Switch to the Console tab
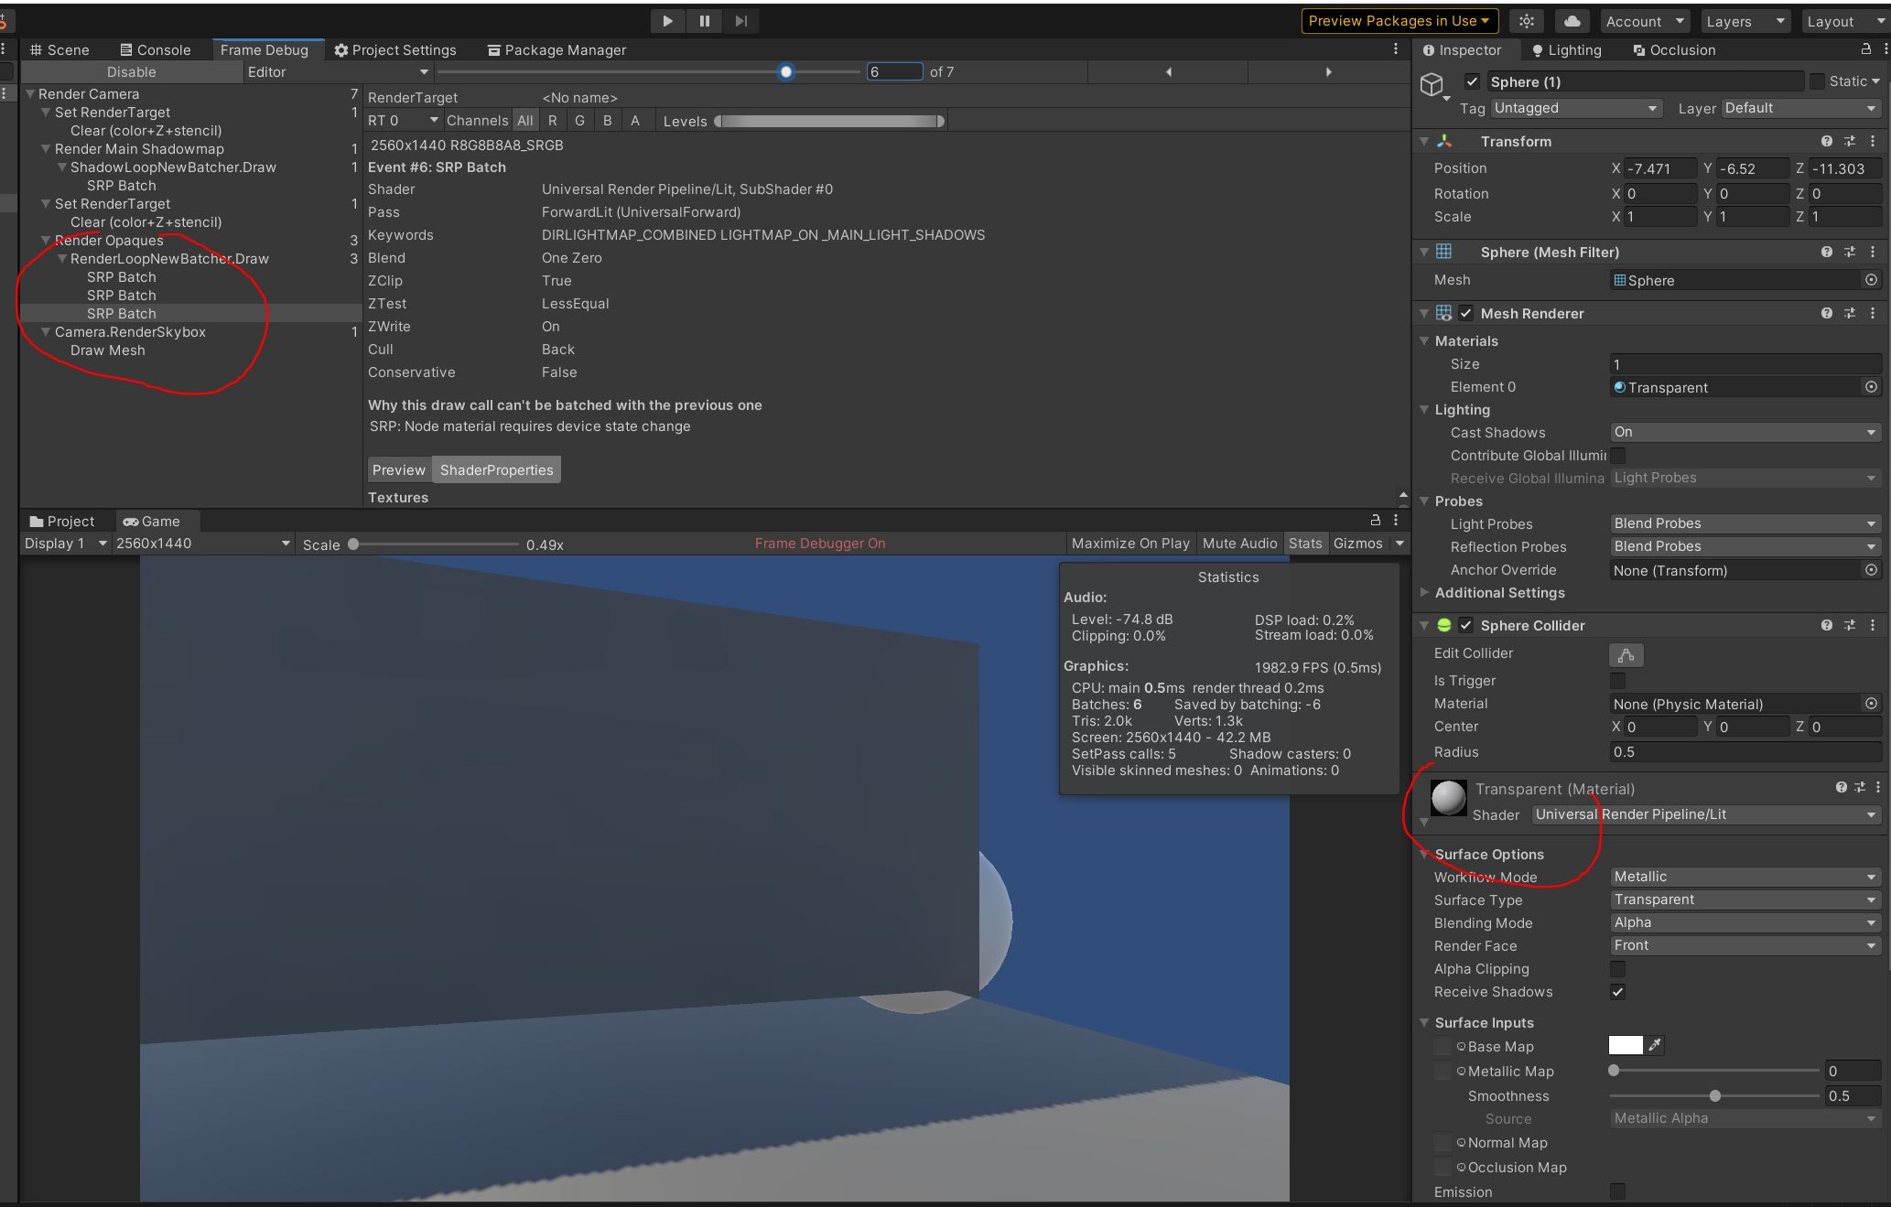Screen dimensions: 1891x1207 coord(157,49)
